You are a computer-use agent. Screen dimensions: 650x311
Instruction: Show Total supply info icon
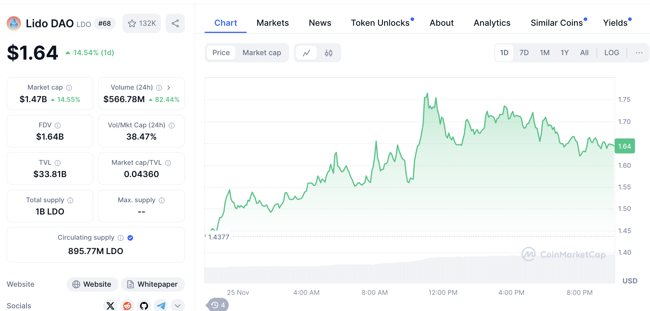70,200
